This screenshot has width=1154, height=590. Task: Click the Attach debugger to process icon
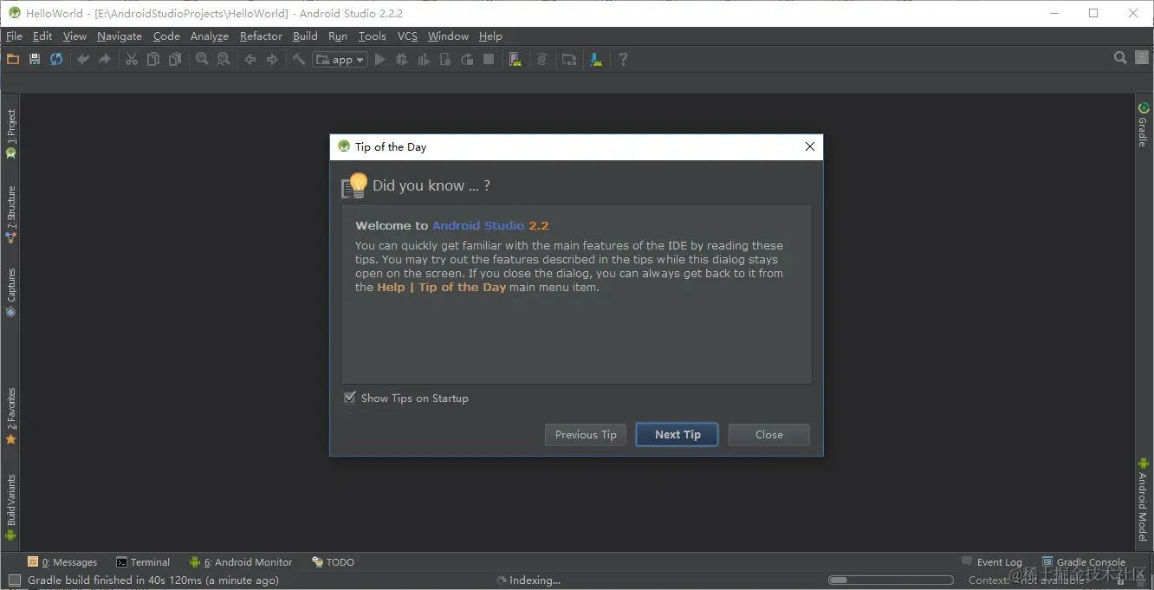445,59
